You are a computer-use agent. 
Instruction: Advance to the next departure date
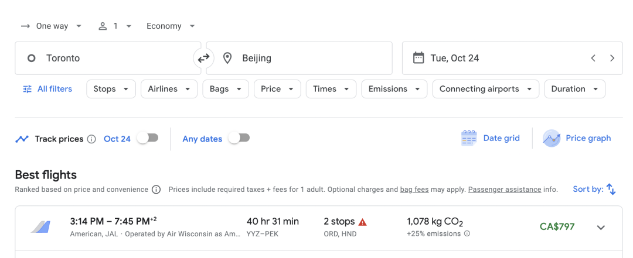click(612, 58)
